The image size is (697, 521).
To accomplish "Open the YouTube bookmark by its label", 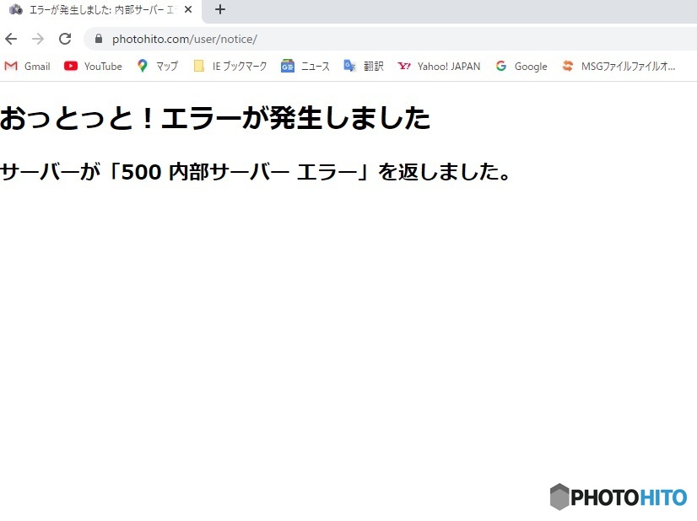I will (102, 66).
